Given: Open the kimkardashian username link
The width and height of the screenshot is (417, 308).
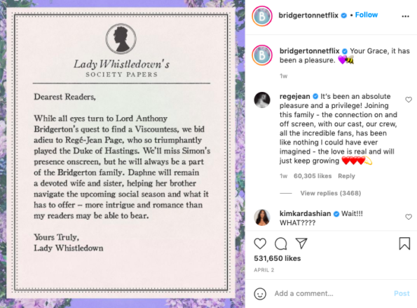Looking at the screenshot, I should (305, 213).
